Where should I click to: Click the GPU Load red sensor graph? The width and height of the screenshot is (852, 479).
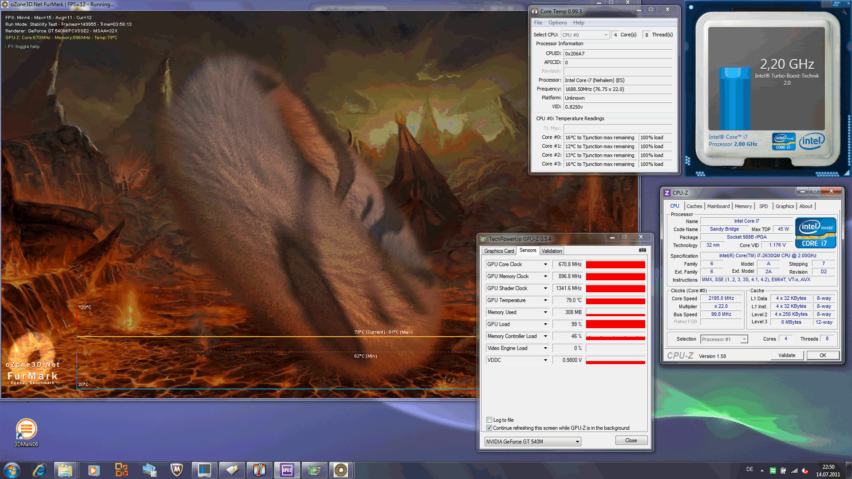click(x=615, y=325)
